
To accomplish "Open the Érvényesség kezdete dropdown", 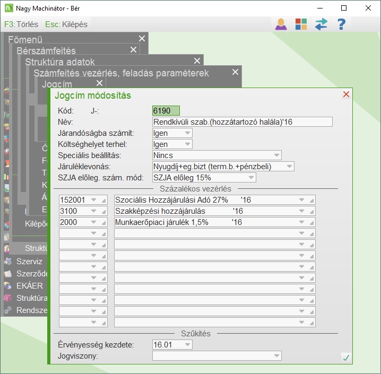I will (x=188, y=345).
